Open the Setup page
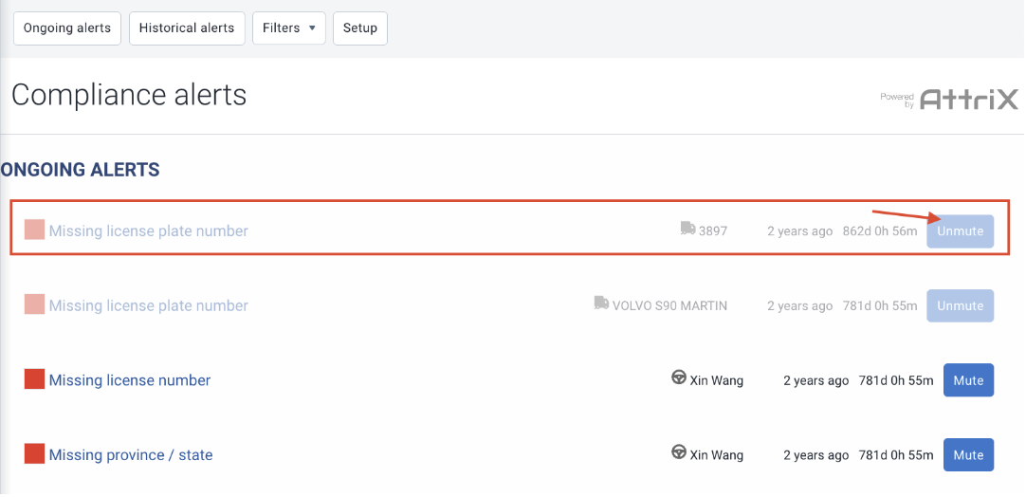Screen dimensions: 1026x497 (360, 28)
